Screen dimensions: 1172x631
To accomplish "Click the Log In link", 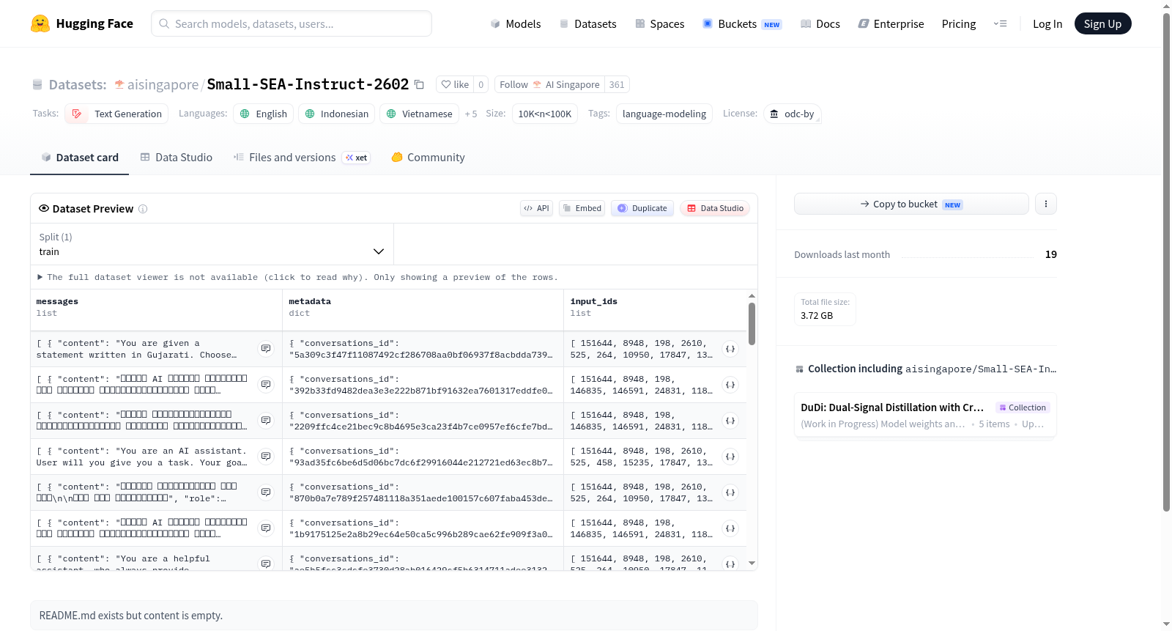I will pos(1047,23).
